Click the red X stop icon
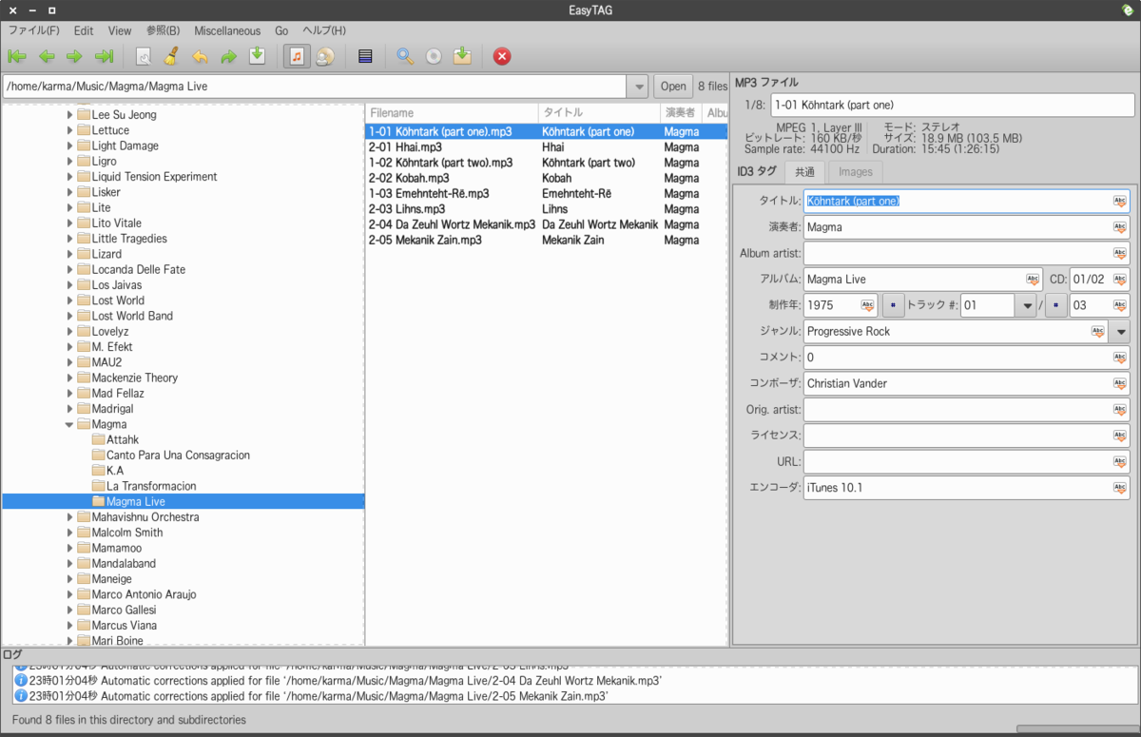The height and width of the screenshot is (737, 1141). click(502, 56)
